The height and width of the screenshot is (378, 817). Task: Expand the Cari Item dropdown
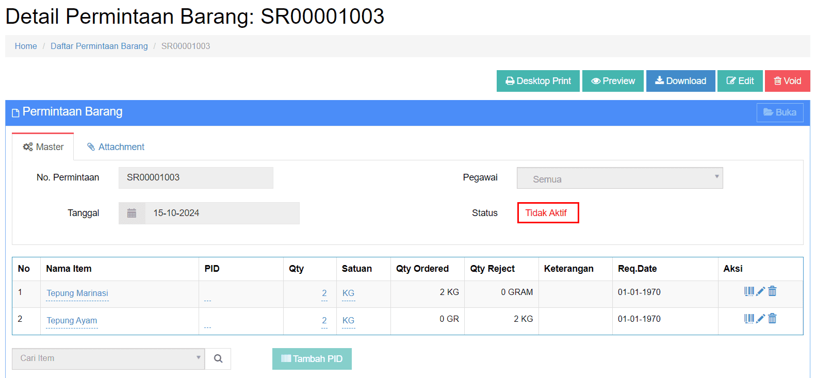tap(108, 359)
